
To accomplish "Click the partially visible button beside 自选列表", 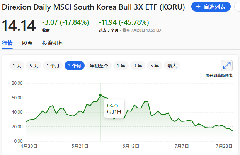I will 237,7.
